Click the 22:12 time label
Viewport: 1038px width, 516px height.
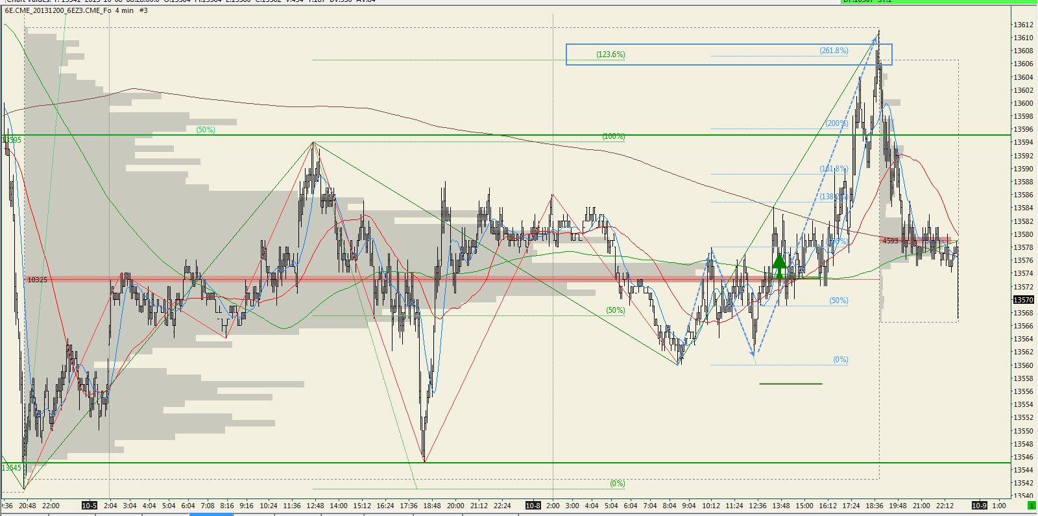(945, 506)
